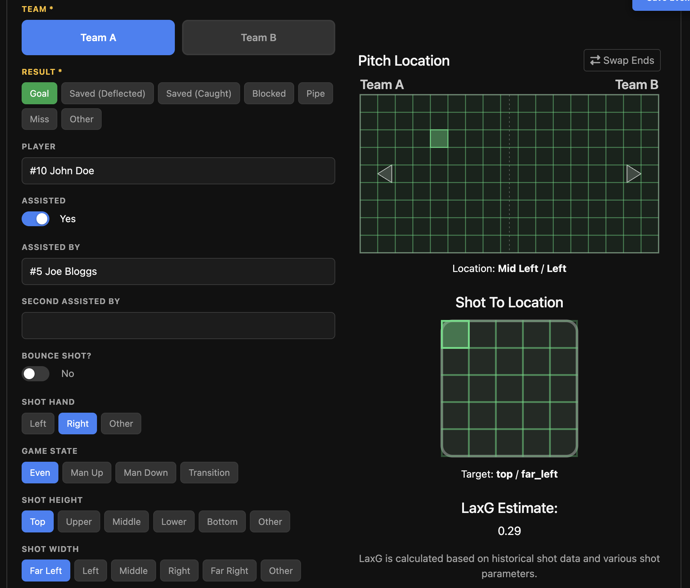Screen dimensions: 690x588
Task: Set result to Blocked
Action: tap(269, 93)
